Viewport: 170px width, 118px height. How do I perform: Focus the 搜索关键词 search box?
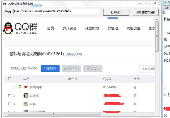147,69
